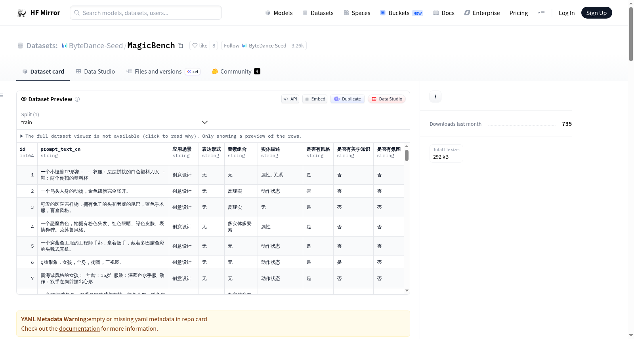
Task: Open the Dataset card tab
Action: [x=43, y=72]
